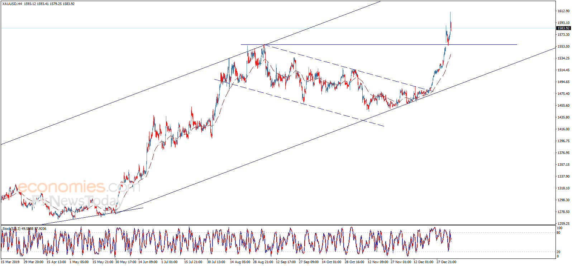This screenshot has width=572, height=266.
Task: Select the 1357.15 price level label
Action: point(564,165)
